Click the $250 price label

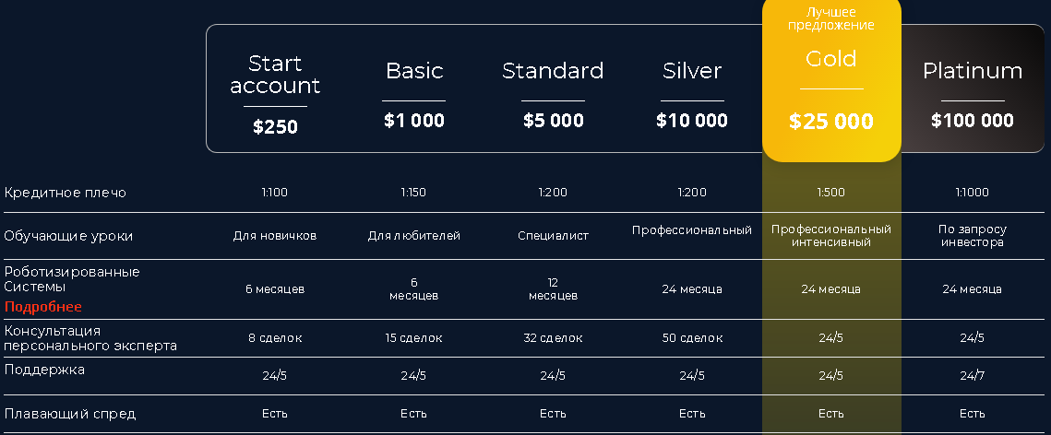tap(275, 127)
